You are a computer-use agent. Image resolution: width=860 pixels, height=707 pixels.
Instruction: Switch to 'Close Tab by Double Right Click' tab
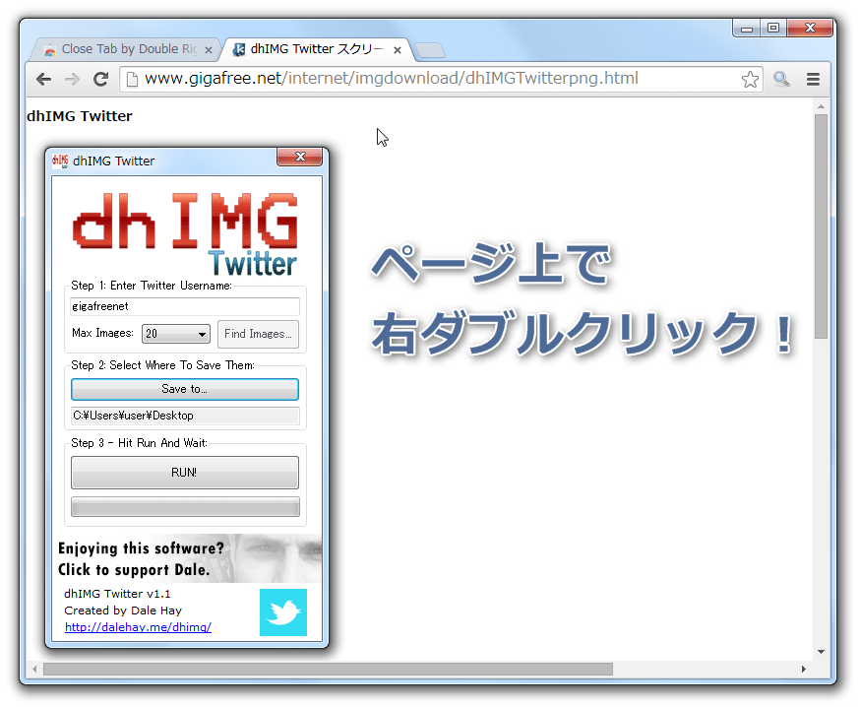point(126,49)
